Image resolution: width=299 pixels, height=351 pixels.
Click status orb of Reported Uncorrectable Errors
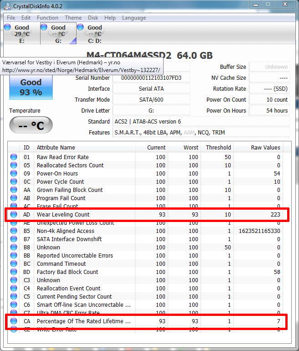pos(14,255)
